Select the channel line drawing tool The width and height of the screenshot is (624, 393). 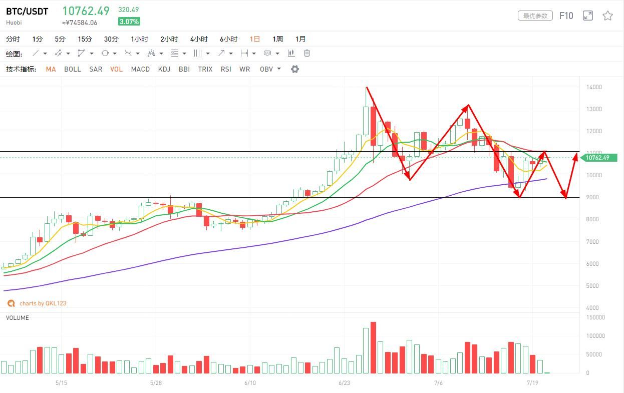58,53
